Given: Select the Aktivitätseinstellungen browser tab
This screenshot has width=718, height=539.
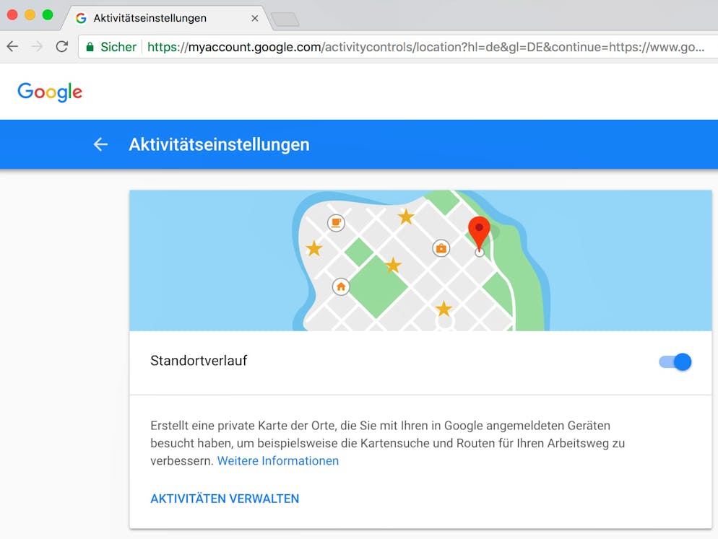Looking at the screenshot, I should (167, 18).
